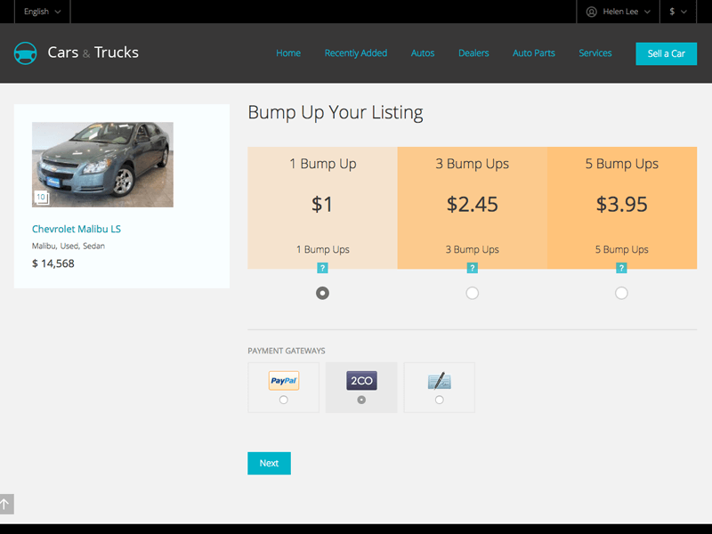Choose the PayPal gateway radio button
The image size is (712, 534).
[284, 400]
